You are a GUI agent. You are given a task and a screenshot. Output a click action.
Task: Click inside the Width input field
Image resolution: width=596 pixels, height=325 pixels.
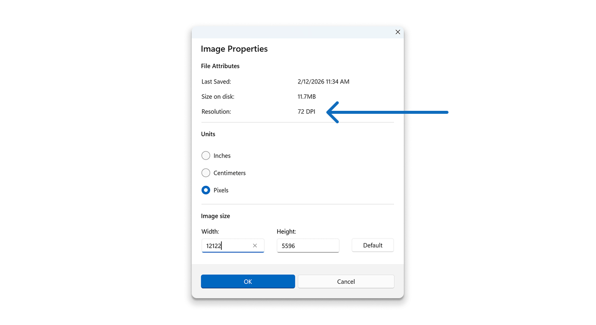coord(226,245)
